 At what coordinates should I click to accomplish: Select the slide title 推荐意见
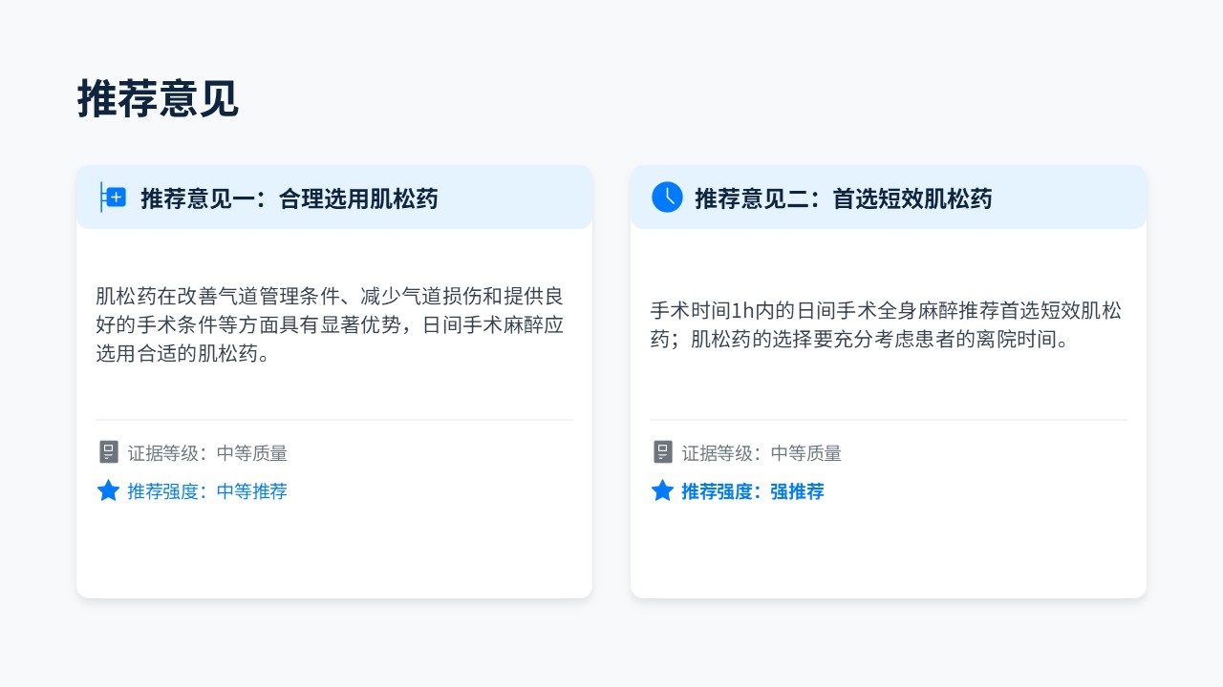click(x=158, y=99)
